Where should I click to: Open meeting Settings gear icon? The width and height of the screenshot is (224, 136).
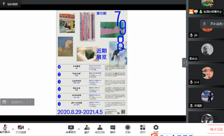click(156, 129)
